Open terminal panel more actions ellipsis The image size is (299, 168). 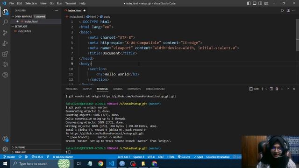(283, 89)
